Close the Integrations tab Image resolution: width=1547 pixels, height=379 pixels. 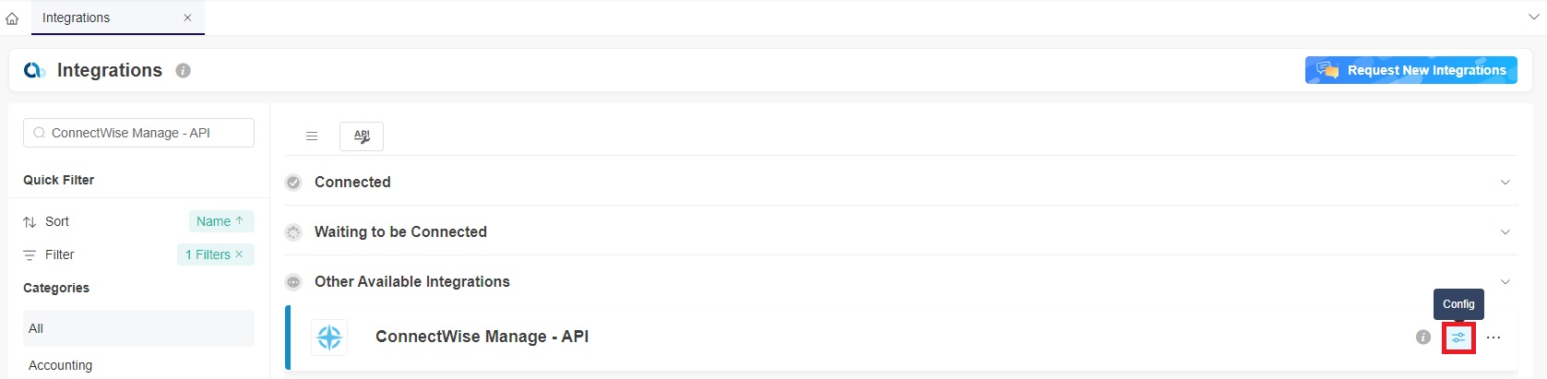187,18
